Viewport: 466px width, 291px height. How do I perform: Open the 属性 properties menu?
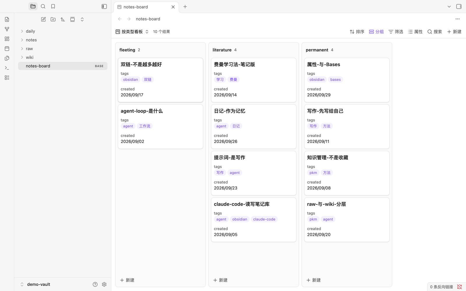[415, 32]
